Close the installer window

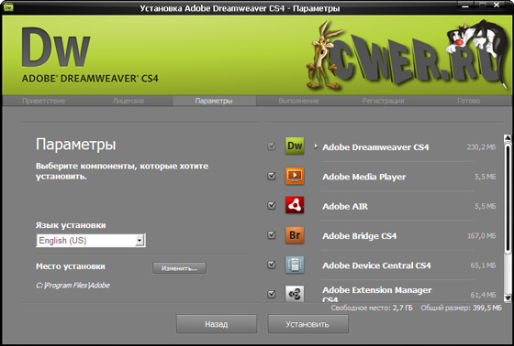tap(497, 5)
